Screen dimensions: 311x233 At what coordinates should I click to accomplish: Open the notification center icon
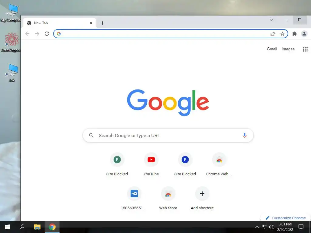pos(301,227)
